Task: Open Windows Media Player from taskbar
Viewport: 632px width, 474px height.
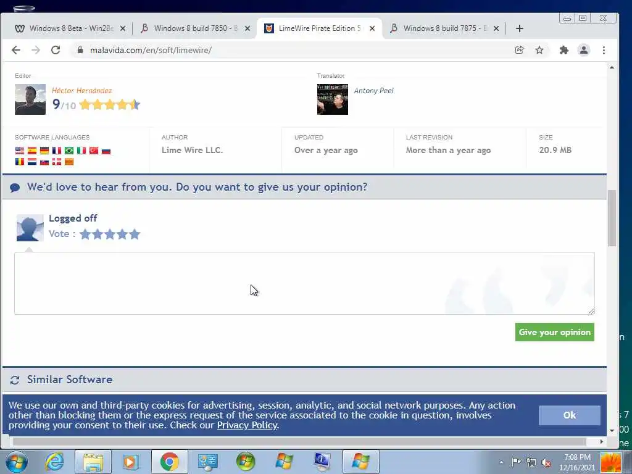Action: (131, 462)
